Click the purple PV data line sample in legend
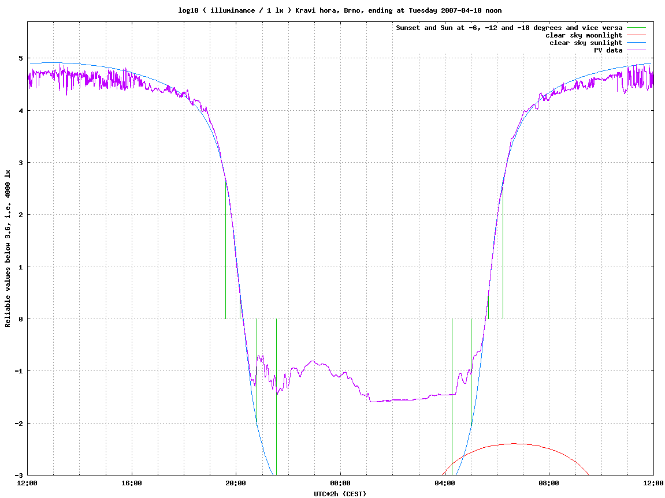The width and height of the screenshot is (665, 498). click(636, 50)
